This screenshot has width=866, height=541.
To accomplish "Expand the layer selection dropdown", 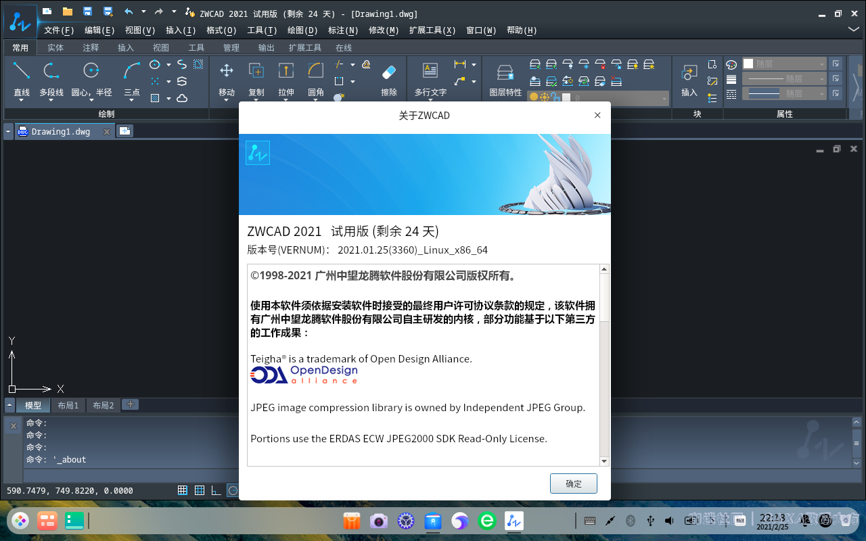I will pyautogui.click(x=664, y=99).
